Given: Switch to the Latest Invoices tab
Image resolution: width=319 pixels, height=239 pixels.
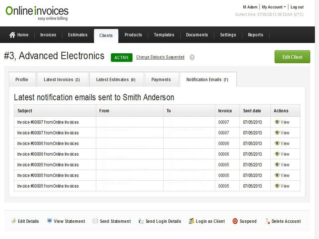Looking at the screenshot, I should 62,80.
